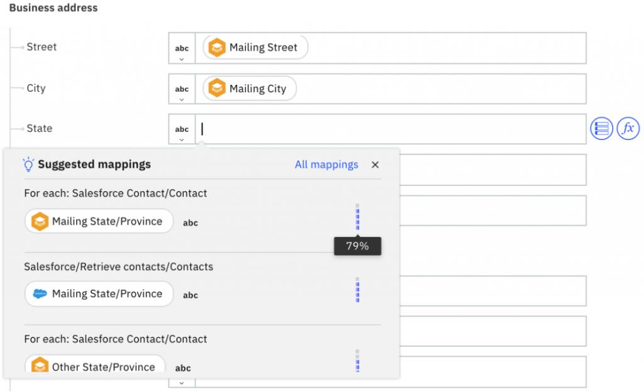The height and width of the screenshot is (392, 644).
Task: Select the Other State/Province suggested mapping
Action: tap(93, 366)
